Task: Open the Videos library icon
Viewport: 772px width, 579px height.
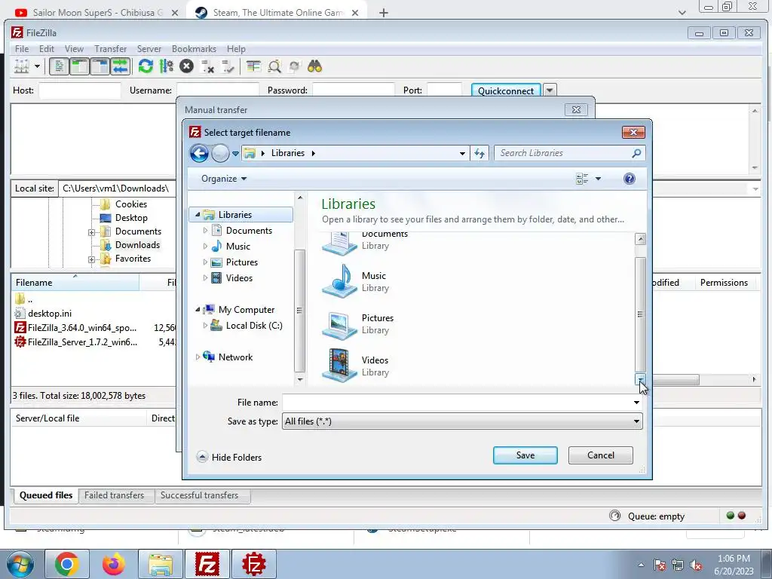Action: pos(340,366)
